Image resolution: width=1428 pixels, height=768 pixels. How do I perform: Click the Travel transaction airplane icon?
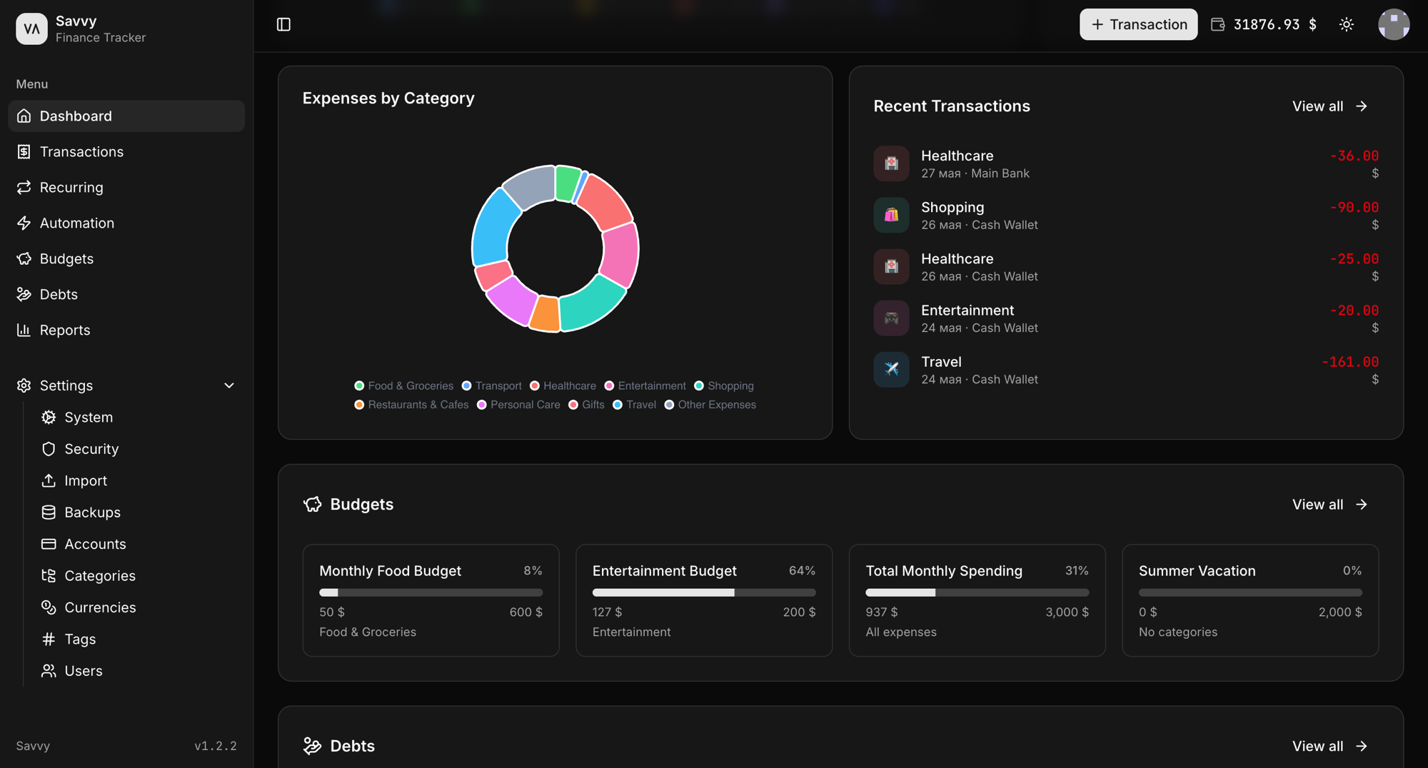pyautogui.click(x=891, y=370)
